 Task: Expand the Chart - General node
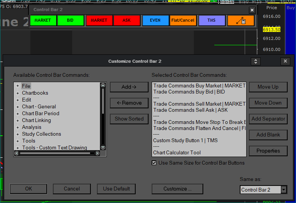point(17,107)
